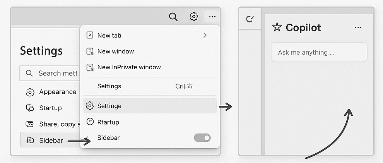383x163 pixels.
Task: Expand the New tab submenu chevron
Action: pos(205,35)
